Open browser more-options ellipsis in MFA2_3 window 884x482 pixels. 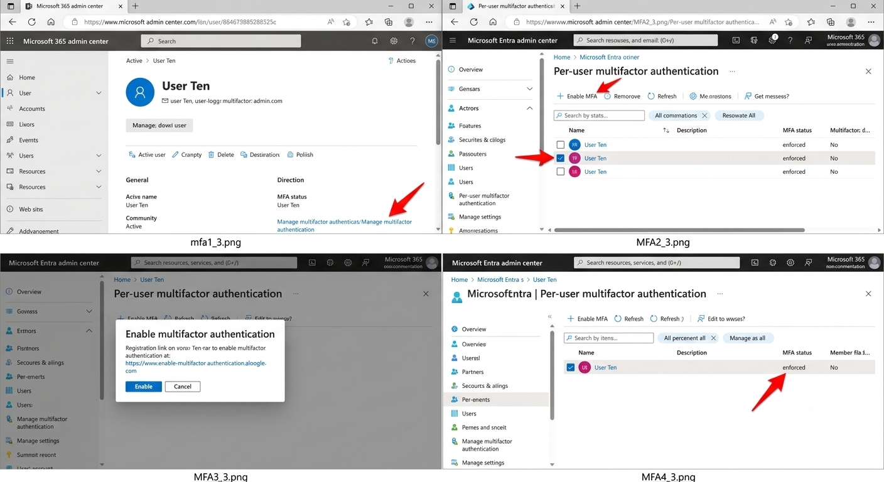pyautogui.click(x=870, y=22)
